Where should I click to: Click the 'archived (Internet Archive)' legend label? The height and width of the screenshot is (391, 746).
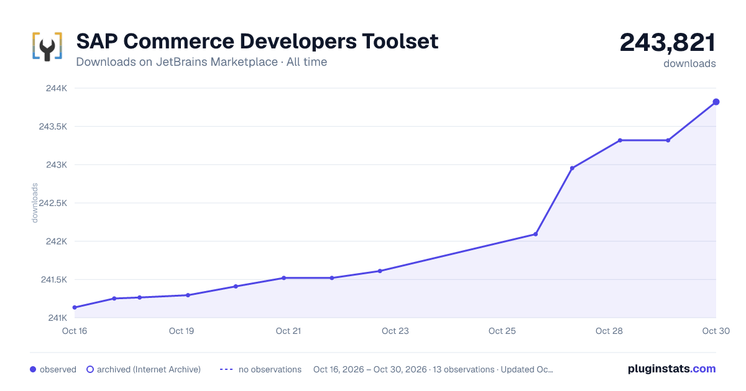tap(149, 369)
